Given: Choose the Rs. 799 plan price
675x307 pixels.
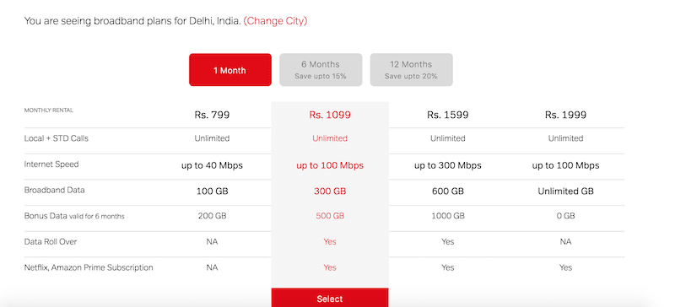Looking at the screenshot, I should coord(212,115).
